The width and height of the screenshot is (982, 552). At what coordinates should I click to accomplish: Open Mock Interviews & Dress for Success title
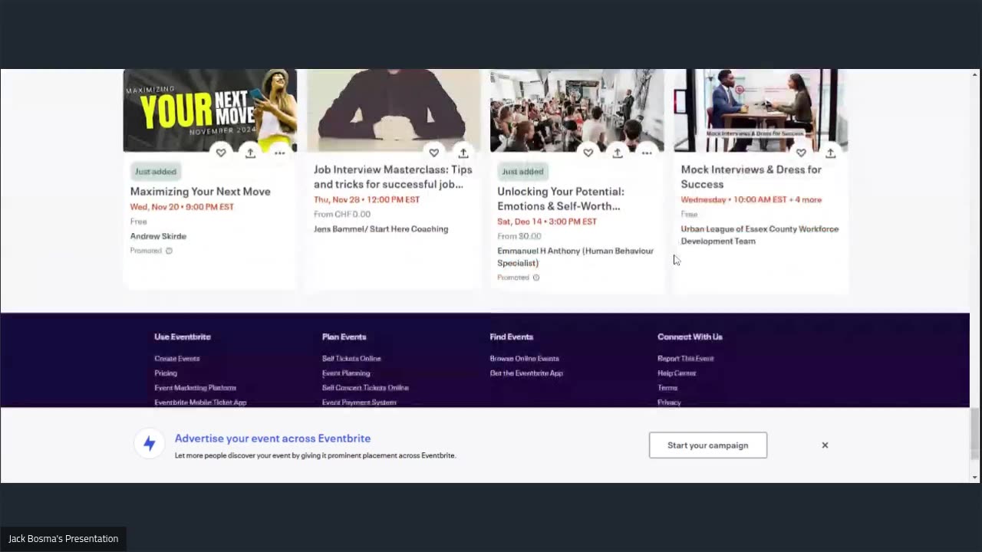tap(751, 176)
